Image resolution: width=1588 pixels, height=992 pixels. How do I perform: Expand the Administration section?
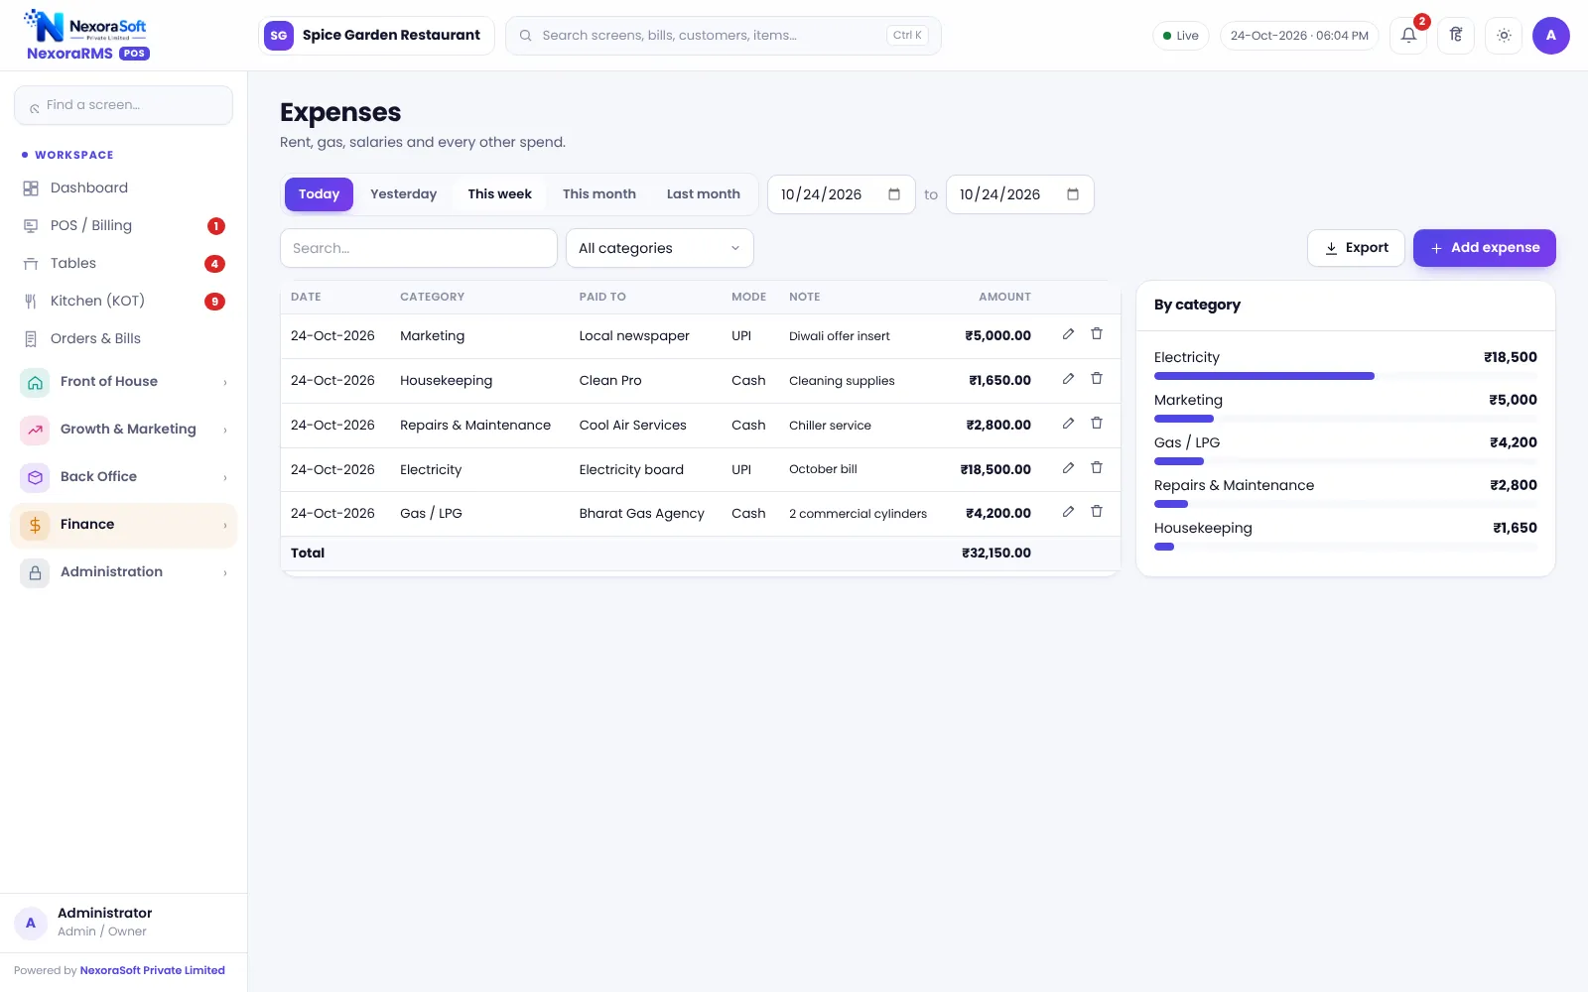tap(123, 572)
